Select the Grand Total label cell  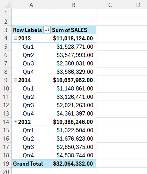click(31, 164)
